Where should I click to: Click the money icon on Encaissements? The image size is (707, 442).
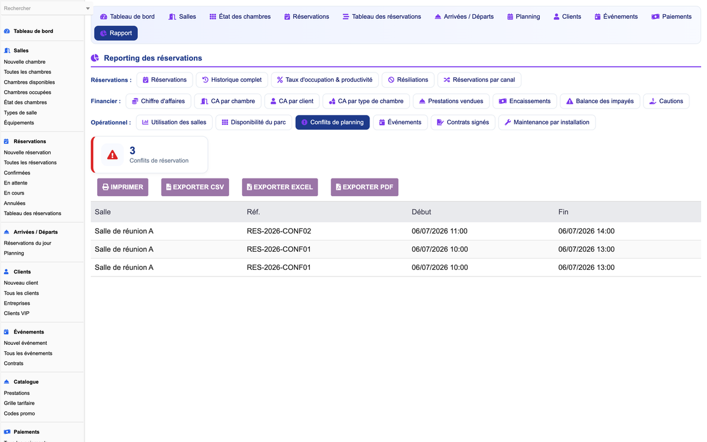click(503, 101)
